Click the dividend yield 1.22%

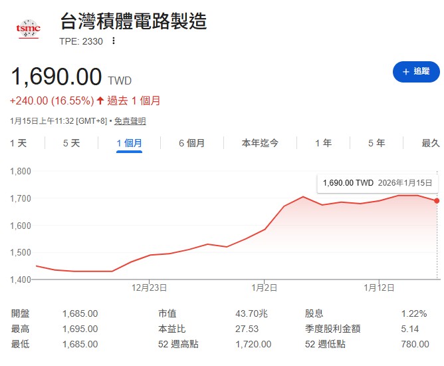(x=414, y=313)
